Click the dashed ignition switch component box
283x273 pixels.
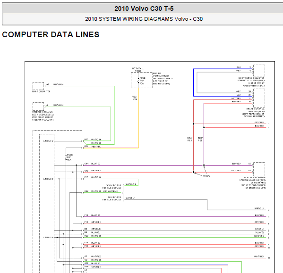38,86
